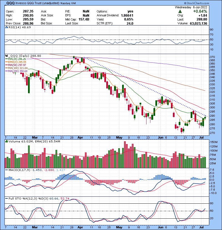Image resolution: width=222 pixels, height=230 pixels.
Task: Click the 'Volume 63.02M, EMA(20) 65.54M' label
Action: (34, 142)
